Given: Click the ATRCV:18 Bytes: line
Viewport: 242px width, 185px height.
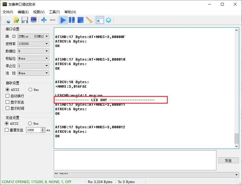Looking at the screenshot, I should pyautogui.click(x=72, y=82).
